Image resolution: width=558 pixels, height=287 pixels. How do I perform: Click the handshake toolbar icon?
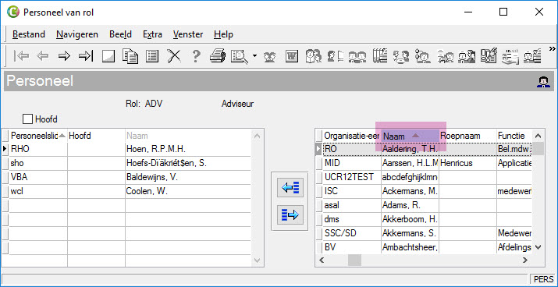[270, 57]
